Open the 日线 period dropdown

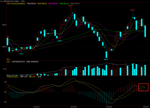pos(23,1)
